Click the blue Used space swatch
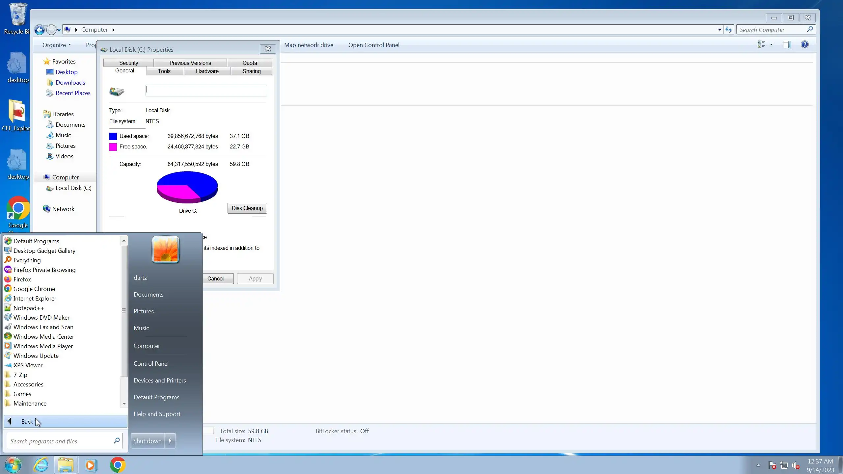The width and height of the screenshot is (843, 474). tap(113, 136)
